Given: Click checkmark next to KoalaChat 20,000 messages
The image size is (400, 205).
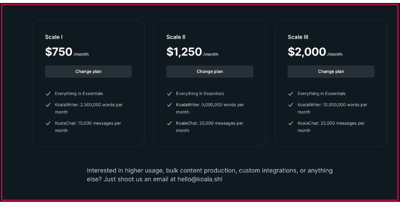Looking at the screenshot, I should (x=169, y=123).
